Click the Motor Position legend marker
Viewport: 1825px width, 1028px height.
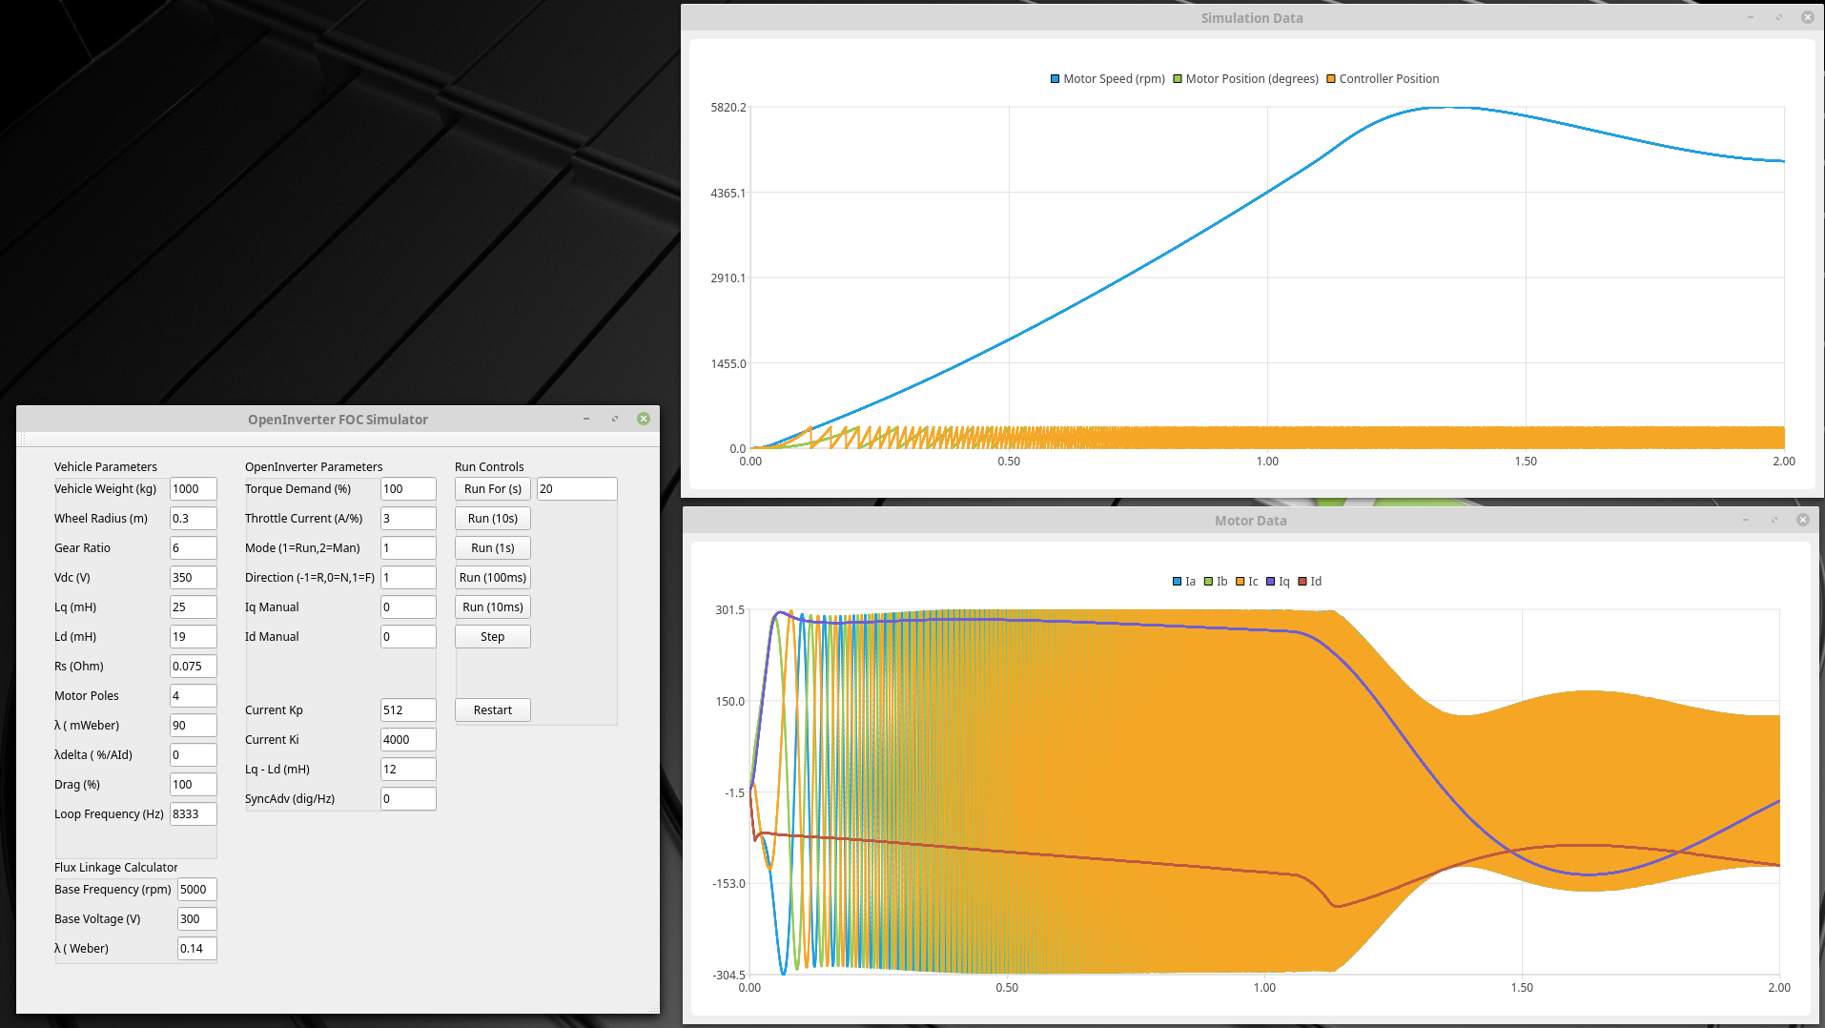[1178, 79]
